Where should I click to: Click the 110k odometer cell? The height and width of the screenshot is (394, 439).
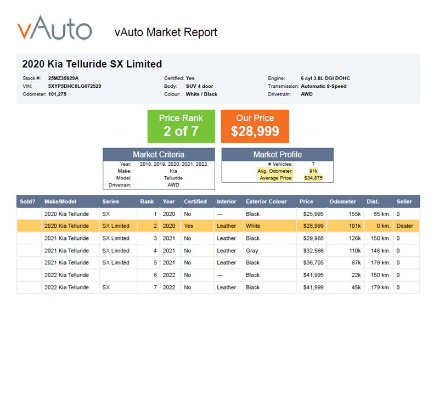click(x=354, y=251)
